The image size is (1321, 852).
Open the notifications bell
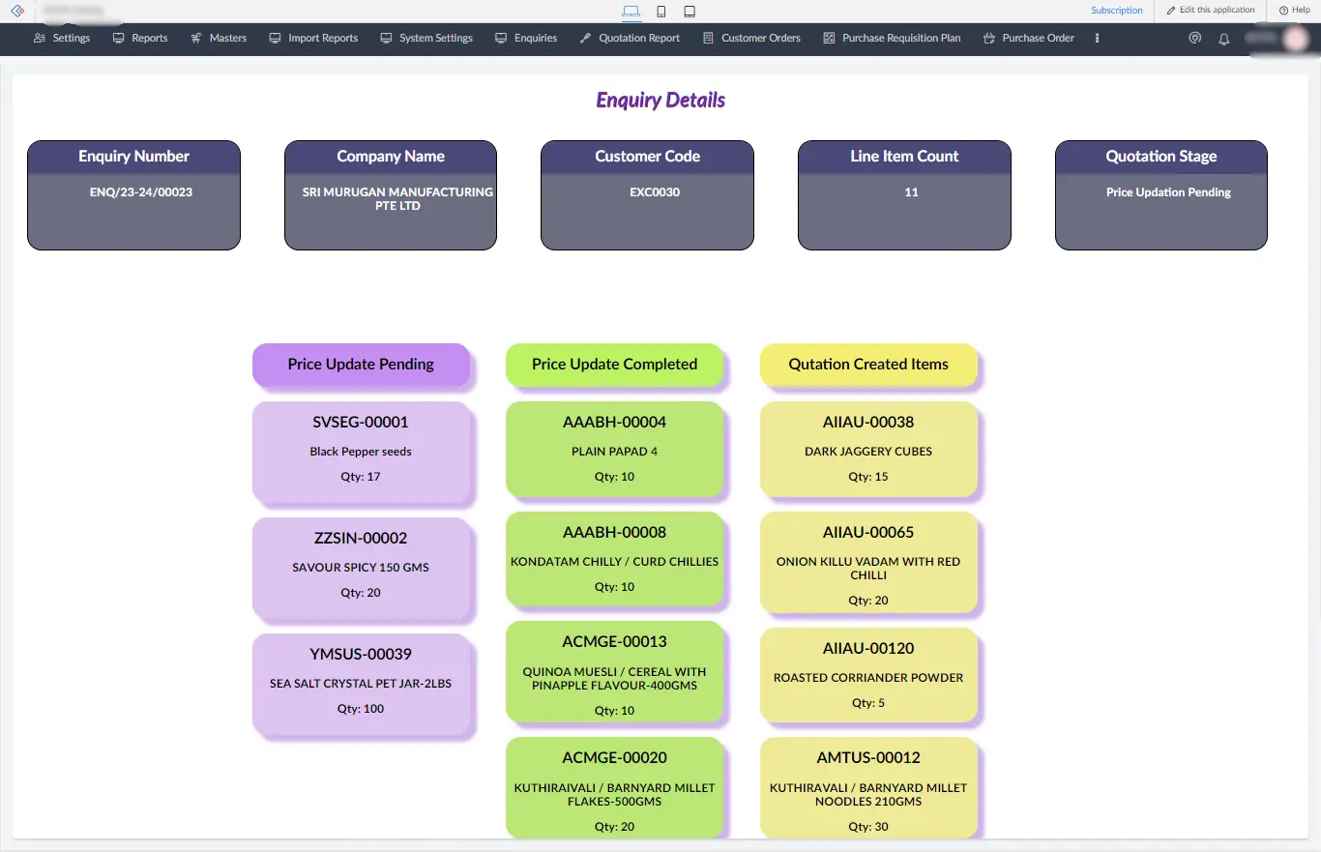pyautogui.click(x=1224, y=39)
